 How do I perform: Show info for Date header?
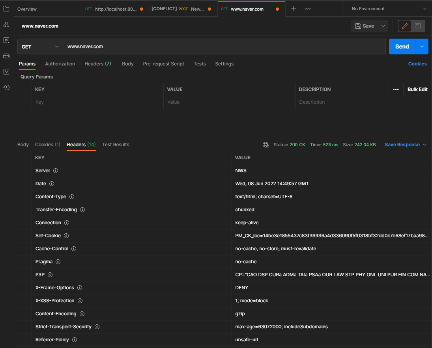click(52, 184)
